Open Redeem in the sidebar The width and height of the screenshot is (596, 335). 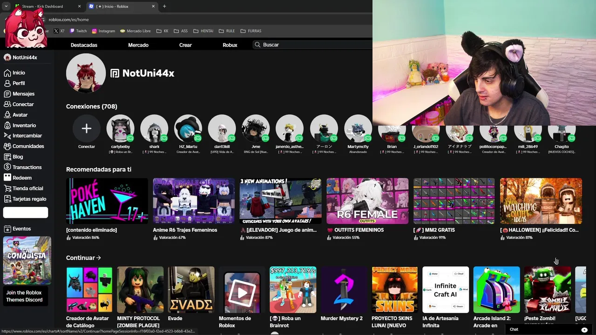pyautogui.click(x=18, y=178)
